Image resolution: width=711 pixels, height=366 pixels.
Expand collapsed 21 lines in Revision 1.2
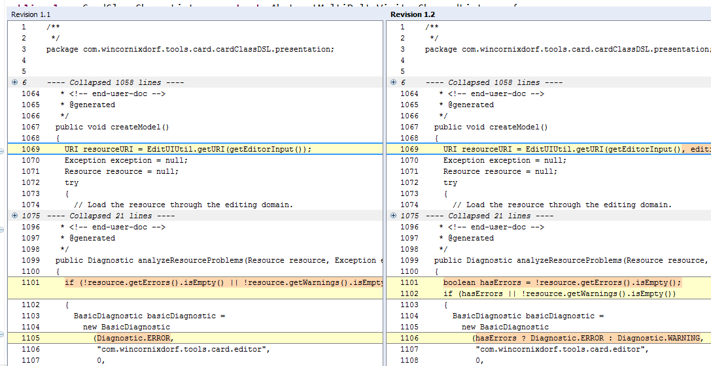coord(393,216)
